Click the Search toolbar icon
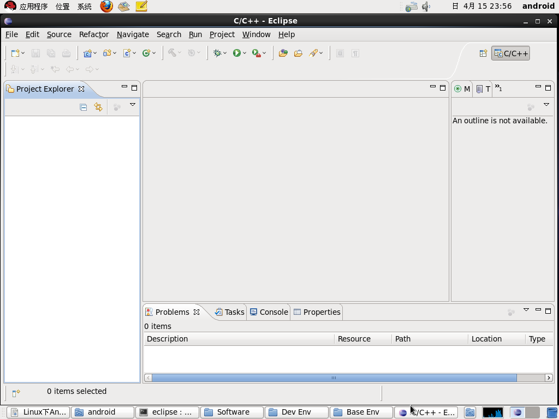Screen dimensions: 559x419 coord(313,53)
